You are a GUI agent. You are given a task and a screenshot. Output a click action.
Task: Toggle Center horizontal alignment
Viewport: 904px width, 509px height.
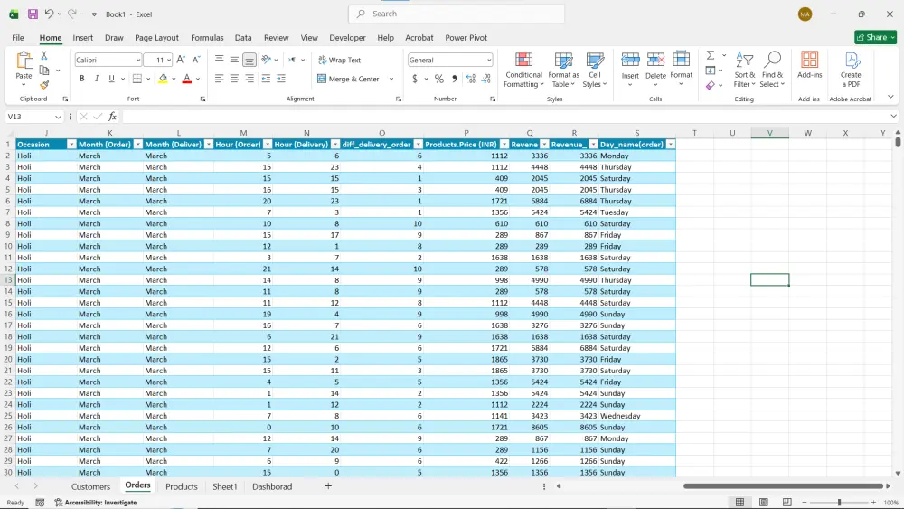[234, 79]
